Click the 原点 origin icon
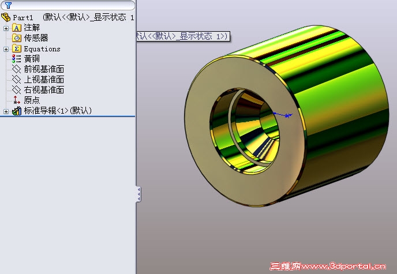The width and height of the screenshot is (397, 274). click(x=17, y=100)
